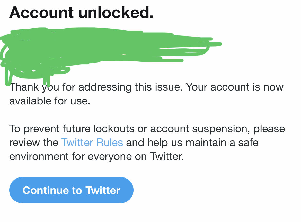
Task: Click the 'available for use.' text line
Action: point(50,101)
